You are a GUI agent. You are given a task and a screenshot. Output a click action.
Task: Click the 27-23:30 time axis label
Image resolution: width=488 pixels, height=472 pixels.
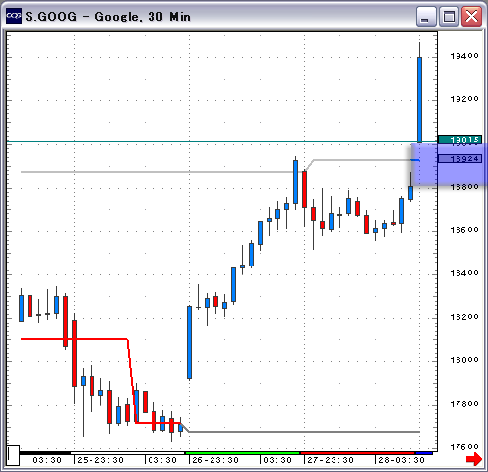click(331, 460)
